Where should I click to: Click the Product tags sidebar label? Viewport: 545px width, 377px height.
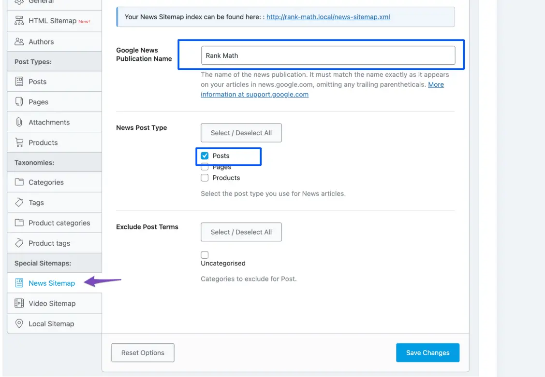pos(49,243)
